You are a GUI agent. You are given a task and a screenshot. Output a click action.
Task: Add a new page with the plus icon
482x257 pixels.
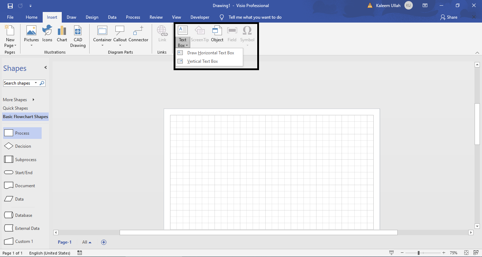(104, 242)
